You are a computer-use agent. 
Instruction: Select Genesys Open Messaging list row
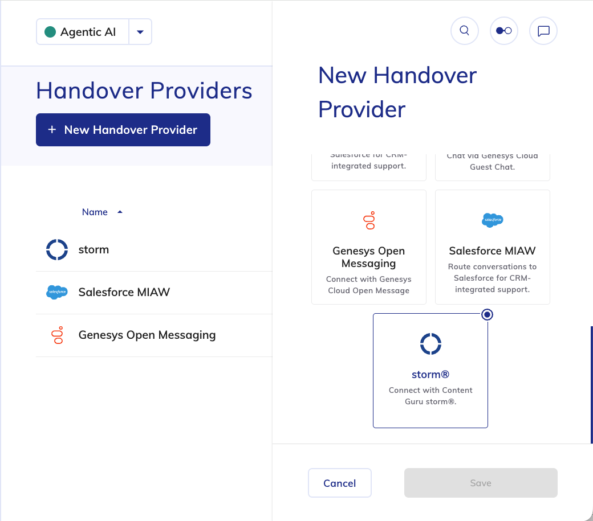pyautogui.click(x=147, y=335)
